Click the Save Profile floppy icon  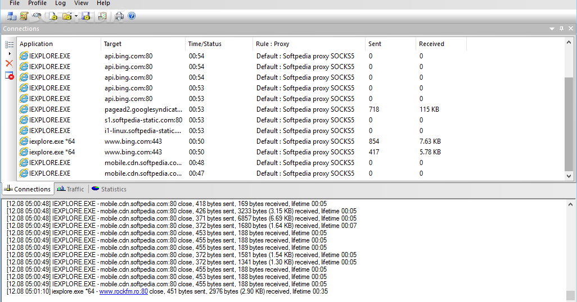pyautogui.click(x=86, y=16)
